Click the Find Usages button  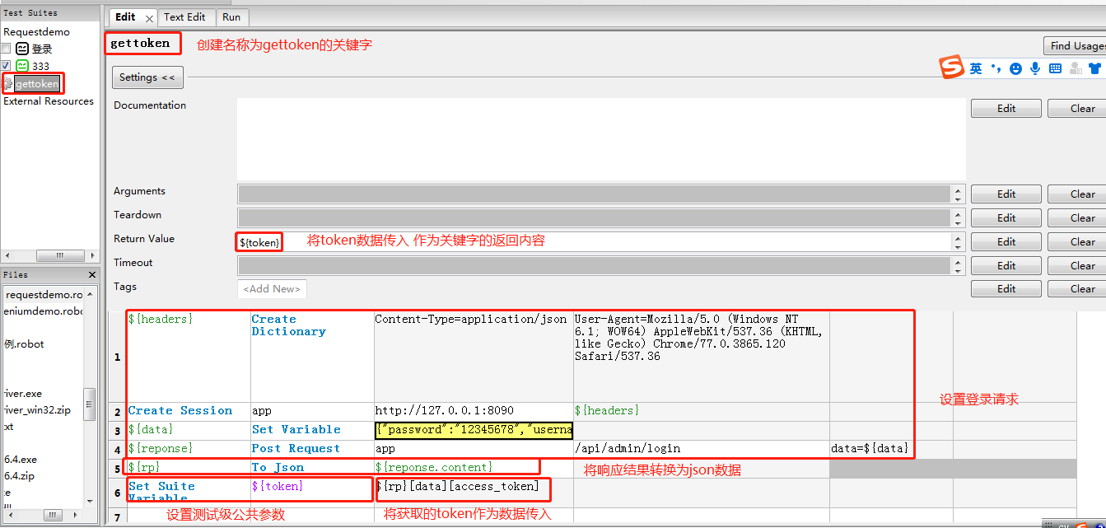(x=1079, y=45)
